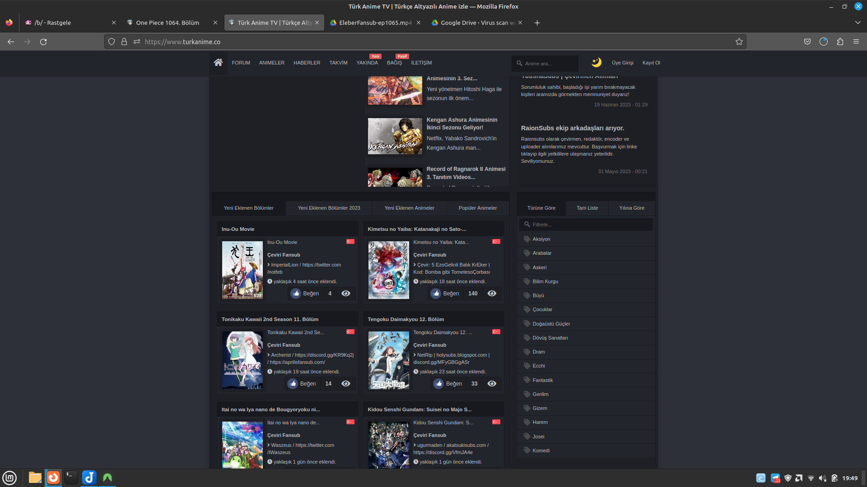This screenshot has width=867, height=487.
Task: Click the Firefox back arrow
Action: tap(11, 41)
